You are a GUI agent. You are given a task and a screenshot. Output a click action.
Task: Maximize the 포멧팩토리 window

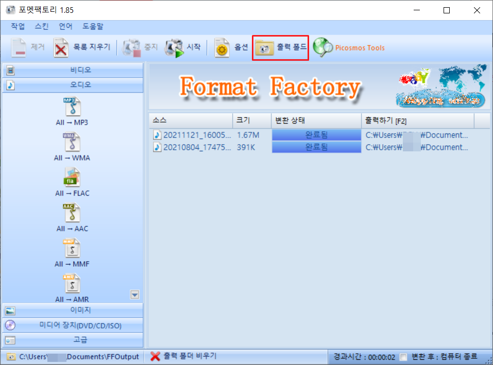click(x=447, y=10)
